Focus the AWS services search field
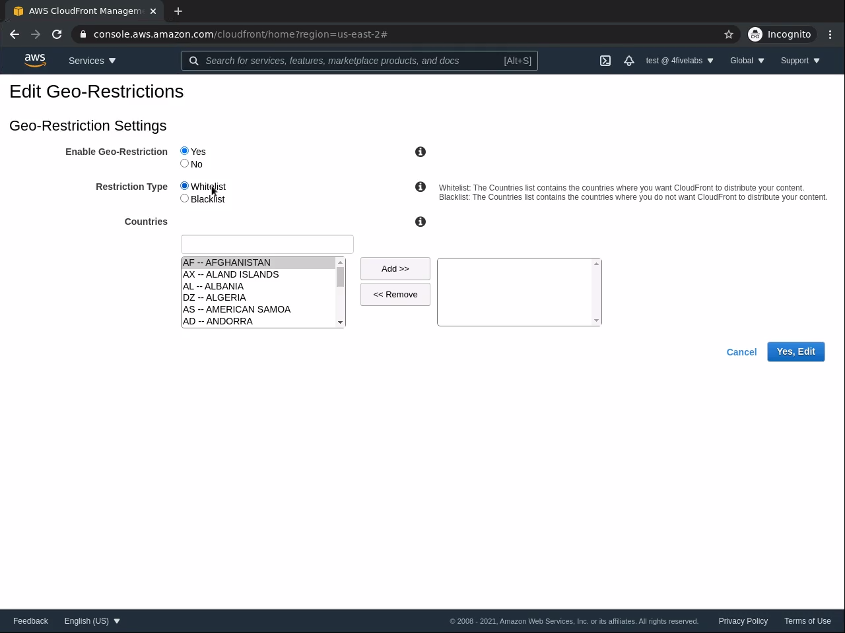The width and height of the screenshot is (845, 633). click(360, 61)
